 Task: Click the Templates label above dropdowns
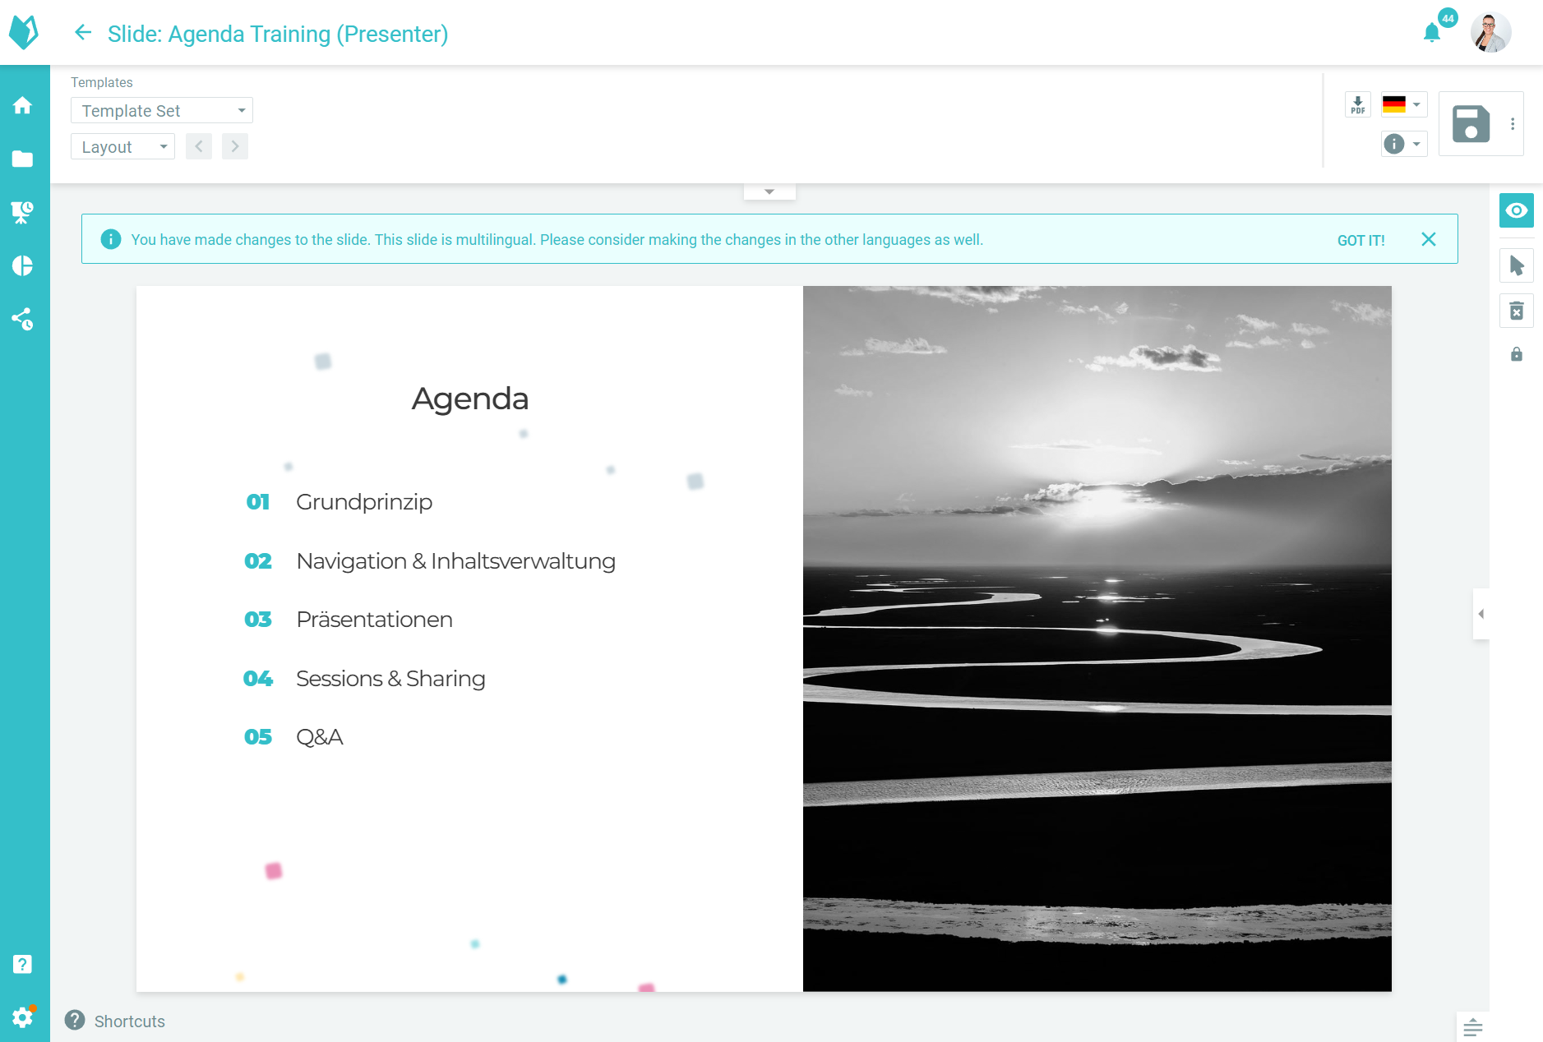102,82
